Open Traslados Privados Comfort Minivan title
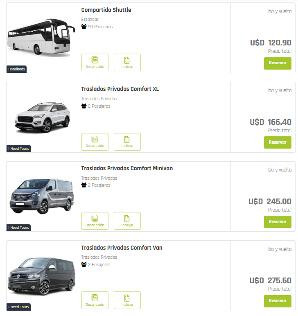 127,168
